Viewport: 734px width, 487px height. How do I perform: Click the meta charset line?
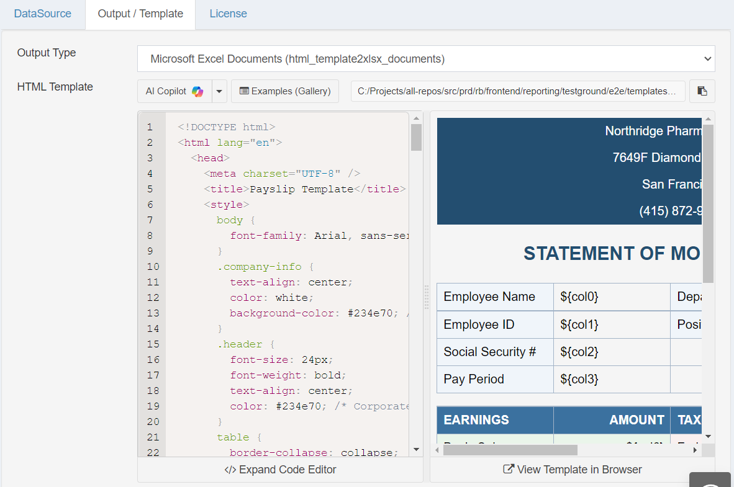pyautogui.click(x=282, y=174)
